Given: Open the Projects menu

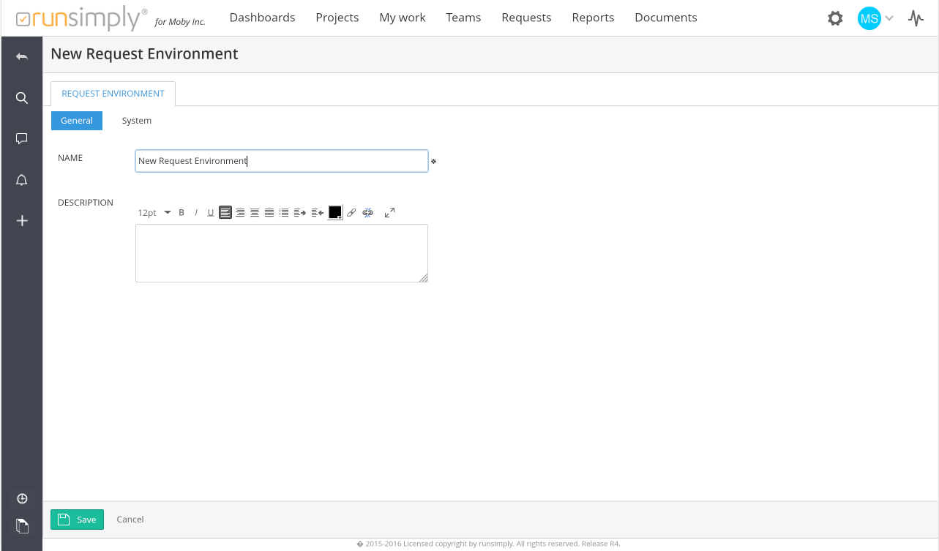Looking at the screenshot, I should click(337, 18).
